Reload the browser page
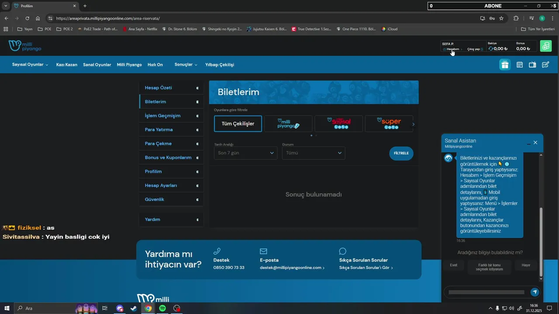 27,18
